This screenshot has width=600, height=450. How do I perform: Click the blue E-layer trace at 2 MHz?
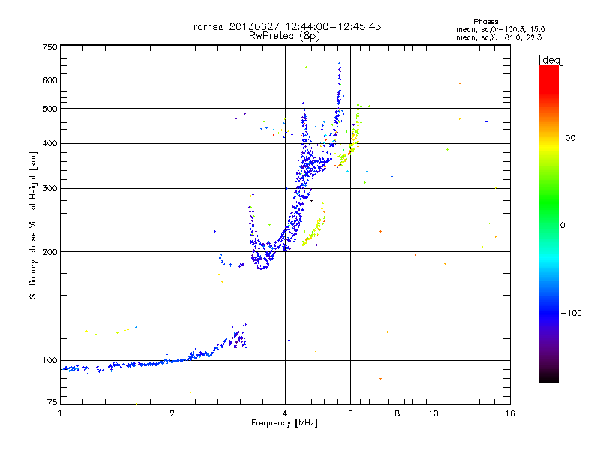[172, 361]
